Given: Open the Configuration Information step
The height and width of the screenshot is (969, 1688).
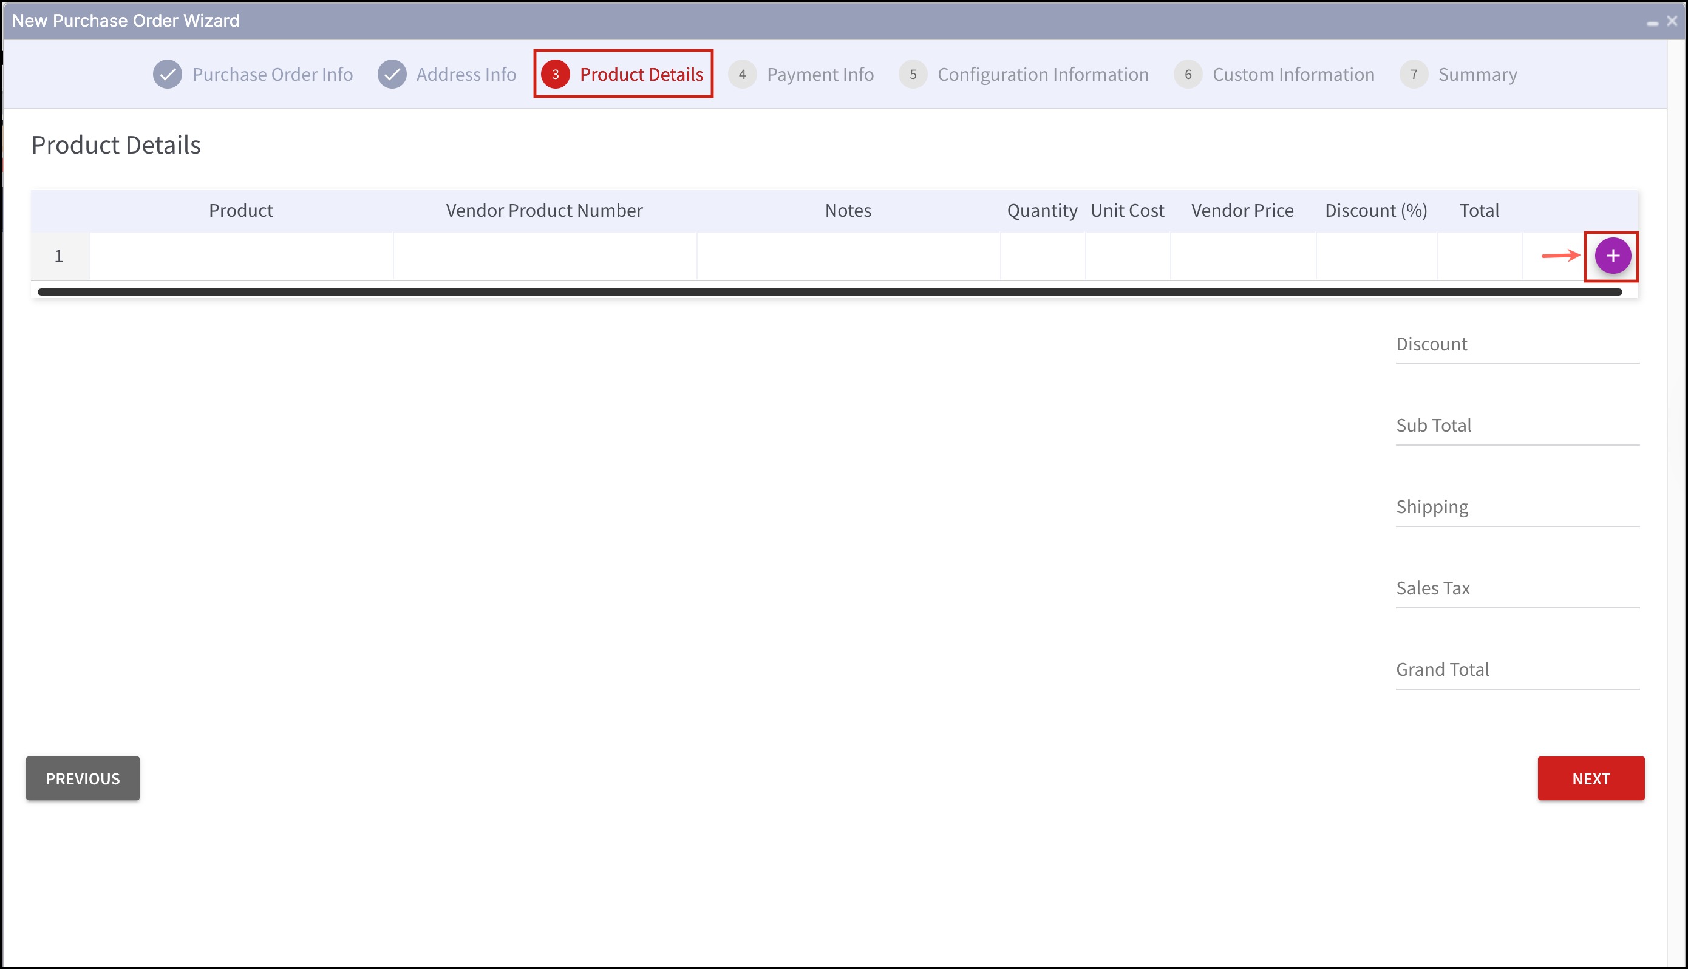Looking at the screenshot, I should pos(1043,74).
